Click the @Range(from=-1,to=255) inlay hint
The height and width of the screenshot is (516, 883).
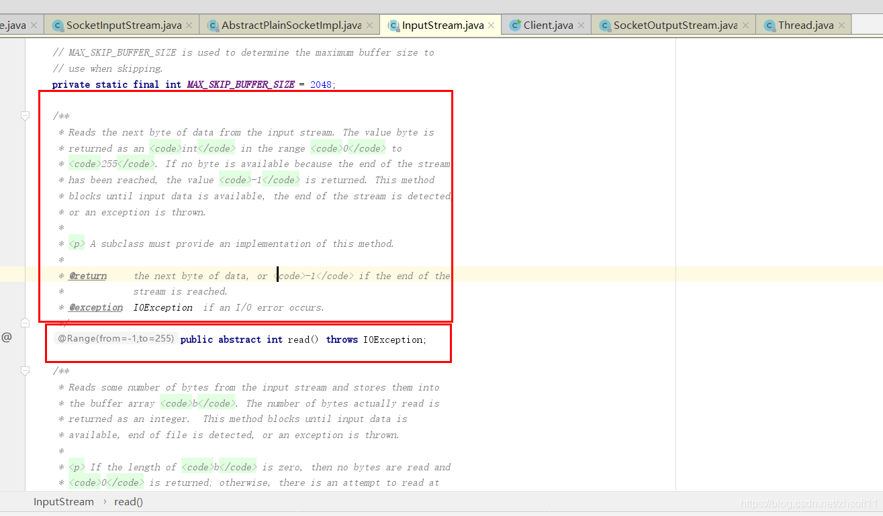pos(115,339)
